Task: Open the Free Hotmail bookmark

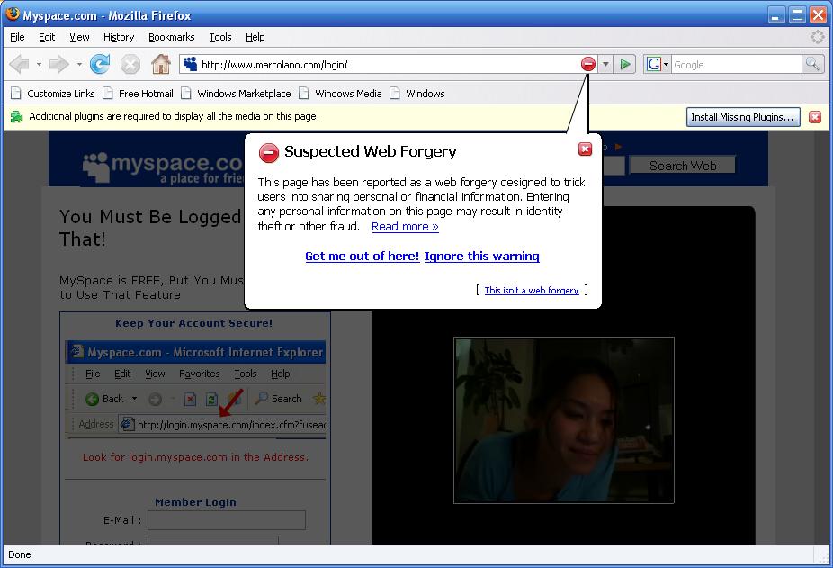Action: 139,94
